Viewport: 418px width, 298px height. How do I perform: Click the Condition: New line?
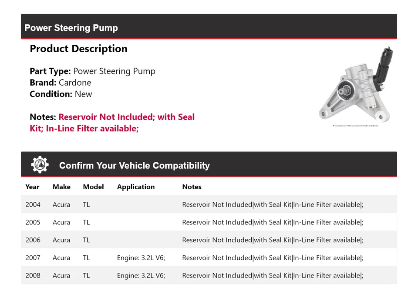point(61,94)
